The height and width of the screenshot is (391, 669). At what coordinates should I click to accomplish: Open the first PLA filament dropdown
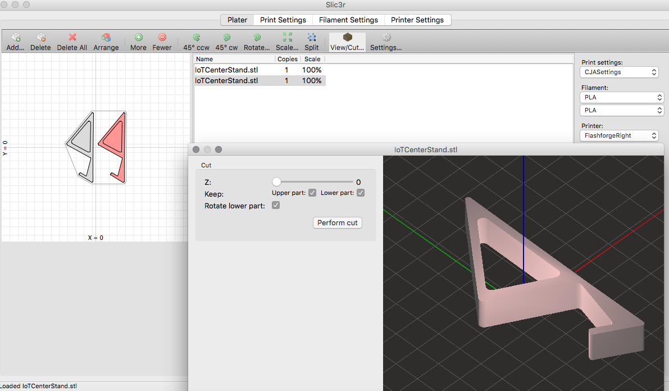622,97
